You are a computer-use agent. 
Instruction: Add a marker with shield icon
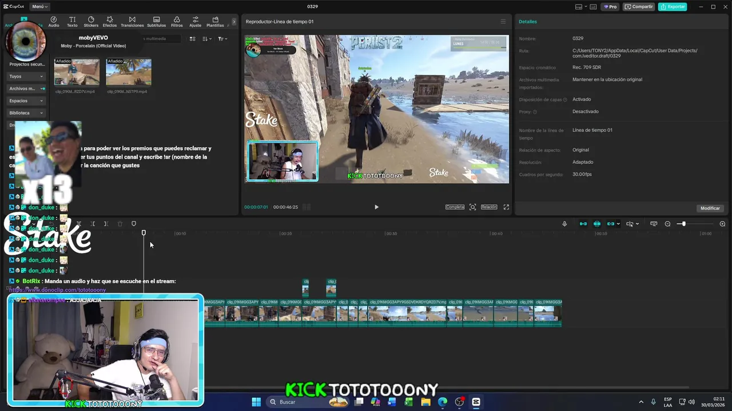pos(134,224)
